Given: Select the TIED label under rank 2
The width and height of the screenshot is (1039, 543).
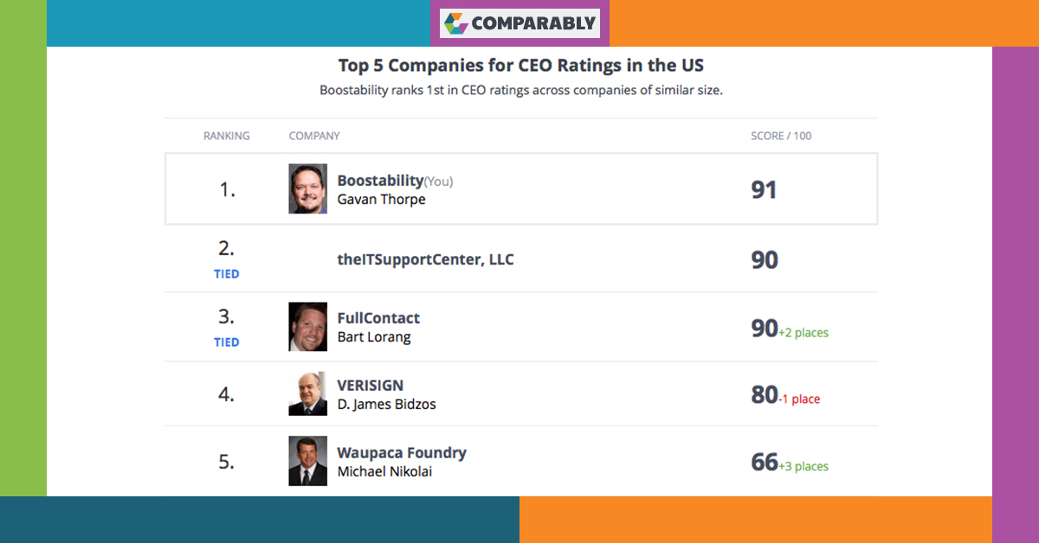Looking at the screenshot, I should (x=227, y=274).
